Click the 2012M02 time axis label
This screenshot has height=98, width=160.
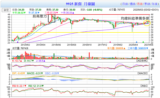coord(25,45)
